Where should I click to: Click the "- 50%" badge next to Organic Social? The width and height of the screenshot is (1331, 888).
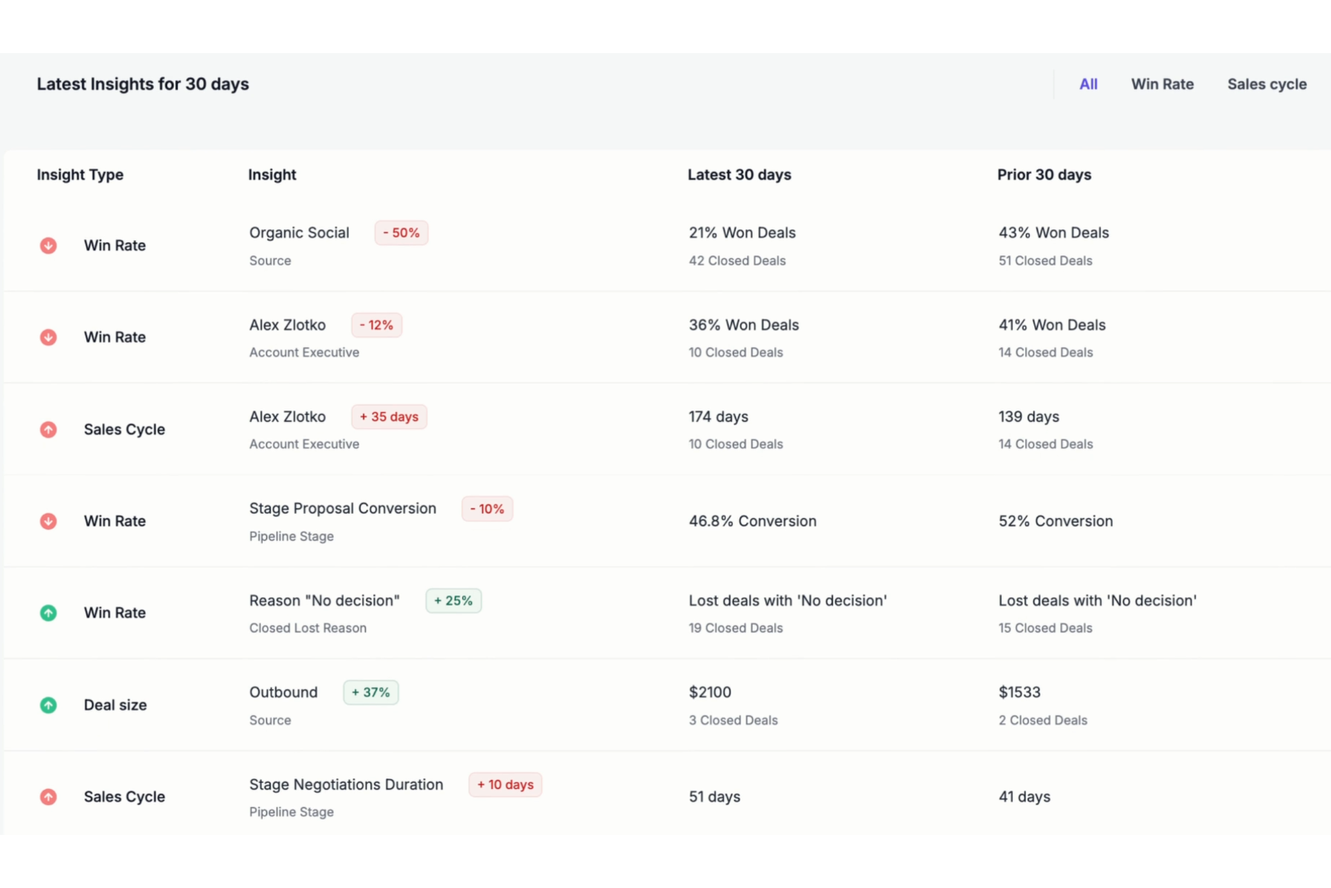tap(401, 232)
